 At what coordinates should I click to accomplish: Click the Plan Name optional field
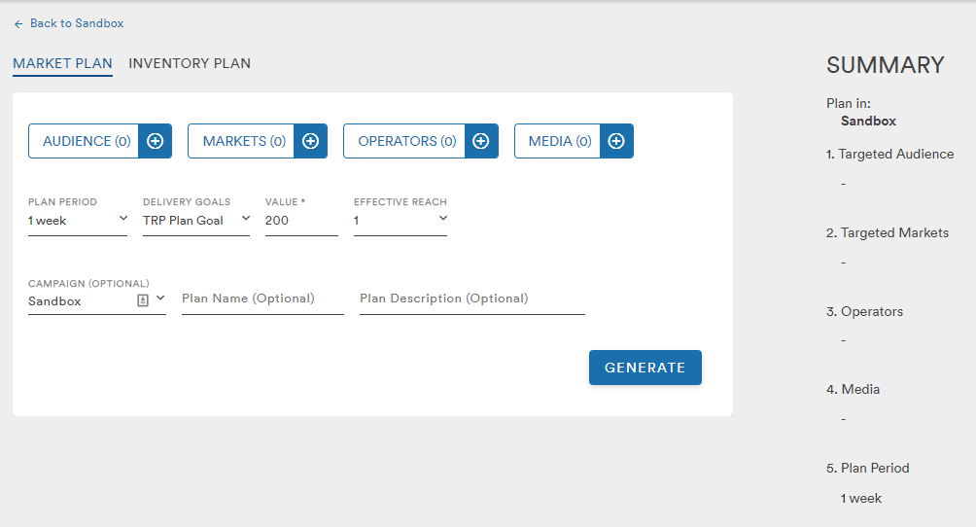pyautogui.click(x=262, y=299)
